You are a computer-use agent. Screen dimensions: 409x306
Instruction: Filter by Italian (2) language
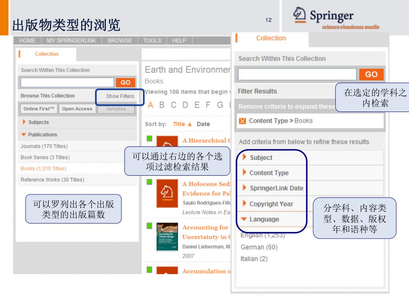[x=254, y=259]
